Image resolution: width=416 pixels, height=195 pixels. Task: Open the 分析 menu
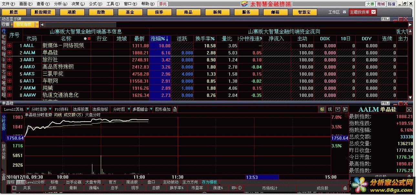(x=60, y=4)
